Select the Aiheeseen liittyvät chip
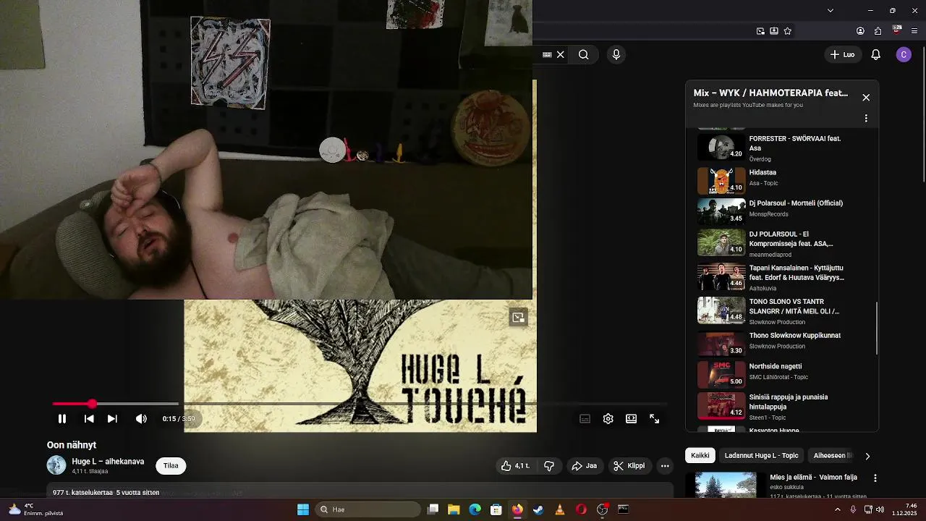 coord(833,455)
